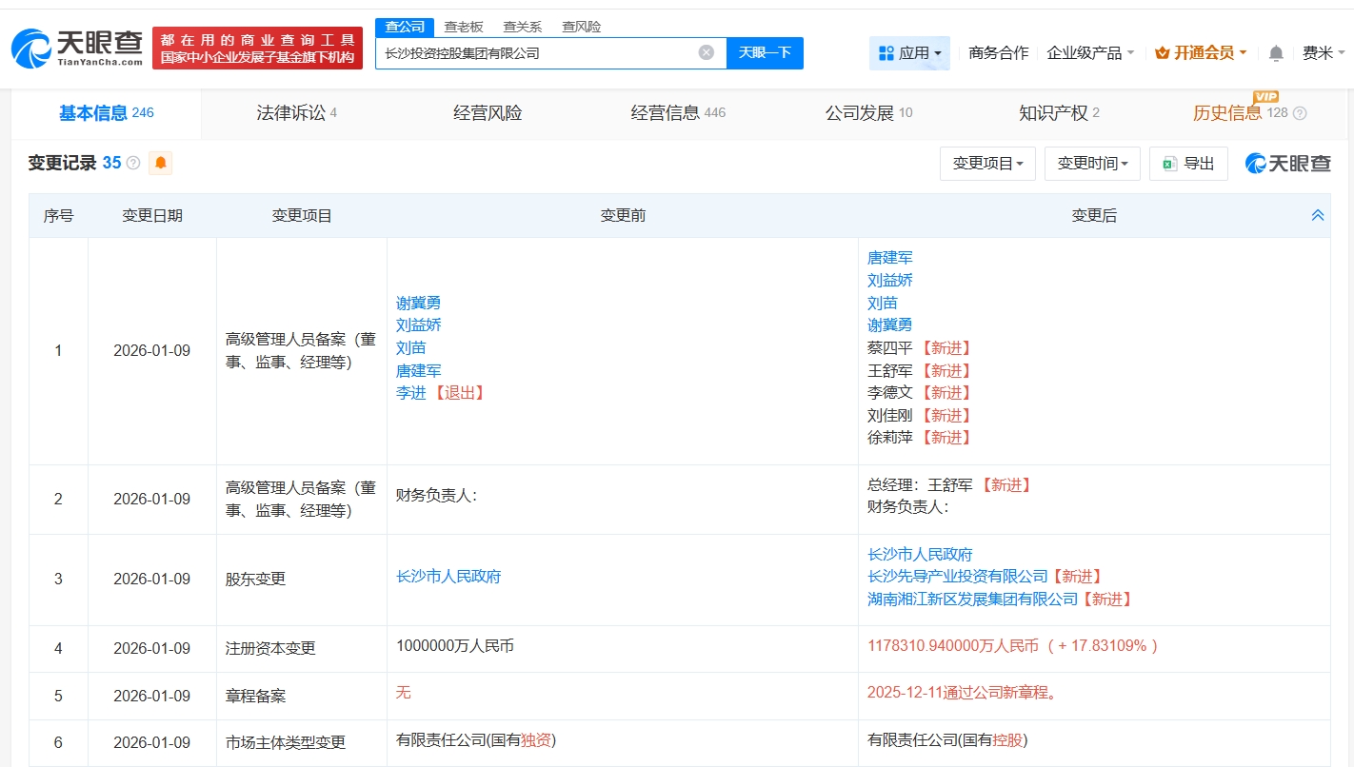Click the 开通会员 membership button
The image size is (1354, 767).
1200,53
